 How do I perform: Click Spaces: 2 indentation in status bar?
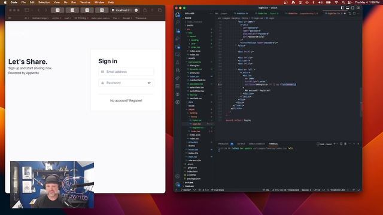306,190
